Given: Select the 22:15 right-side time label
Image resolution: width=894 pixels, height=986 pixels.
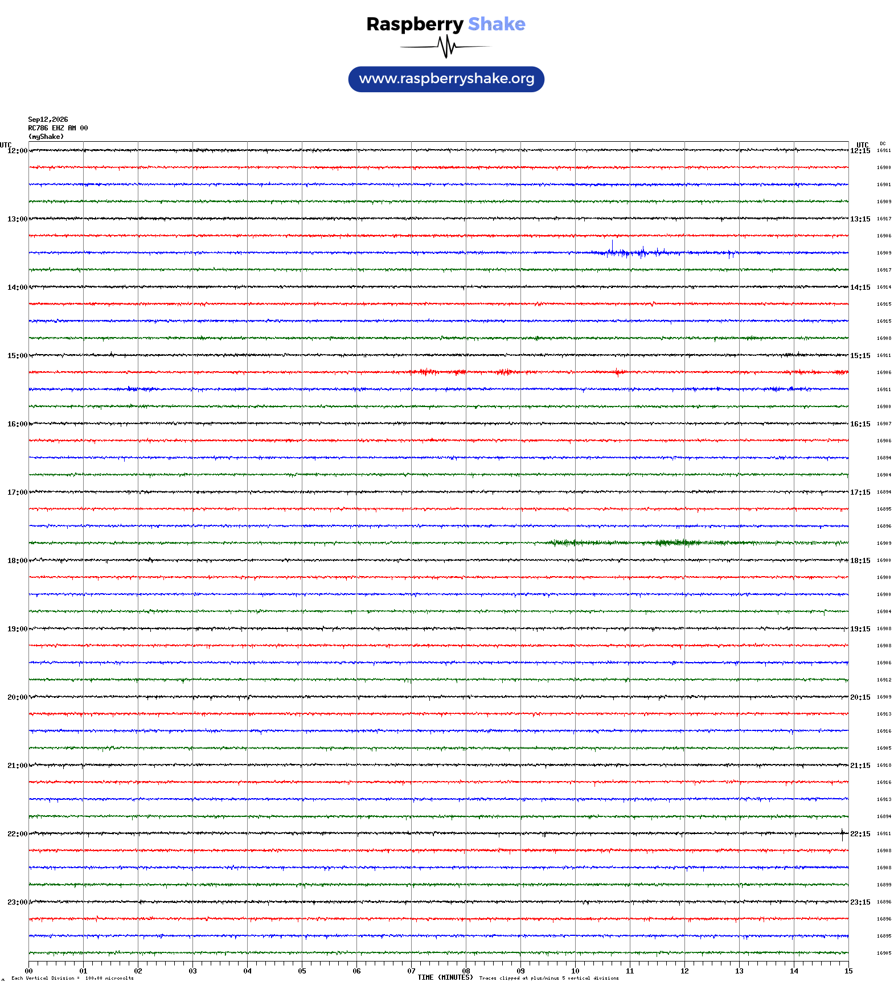Looking at the screenshot, I should click(x=860, y=834).
